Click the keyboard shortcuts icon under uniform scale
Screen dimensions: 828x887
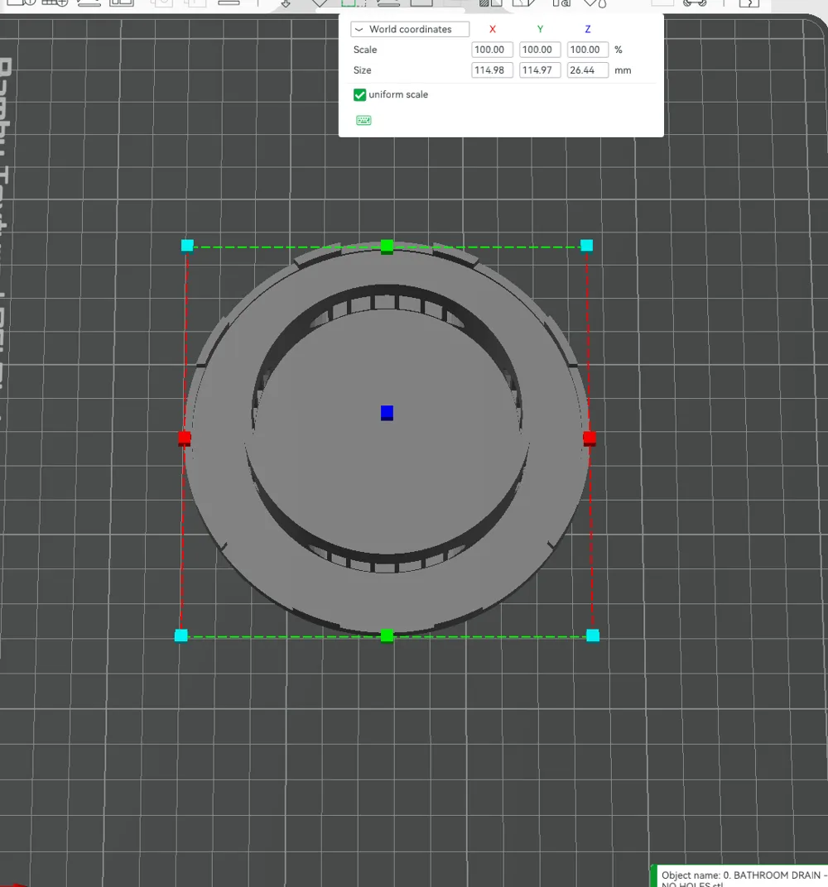(x=363, y=120)
